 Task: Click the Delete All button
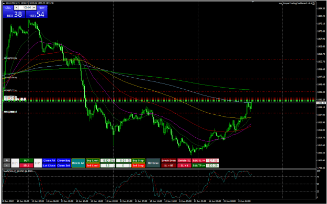[78, 163]
